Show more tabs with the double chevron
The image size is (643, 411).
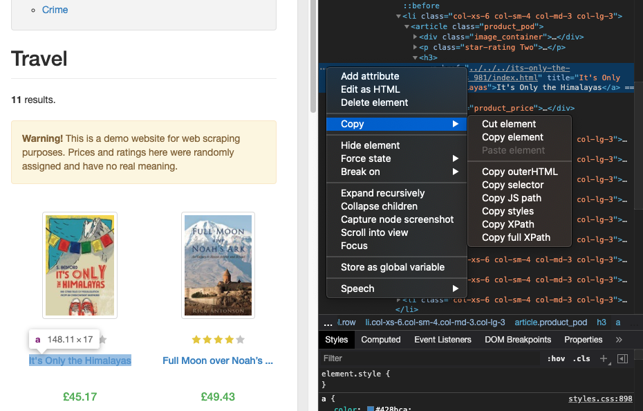coord(619,340)
